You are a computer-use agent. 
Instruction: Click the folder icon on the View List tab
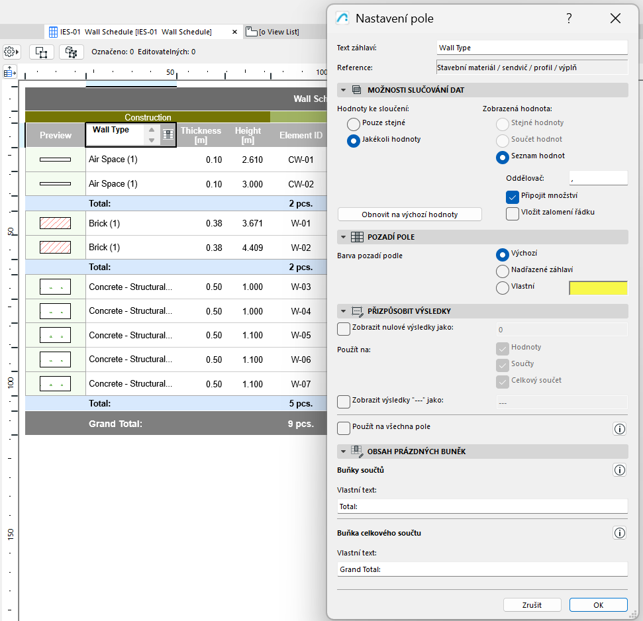(252, 30)
